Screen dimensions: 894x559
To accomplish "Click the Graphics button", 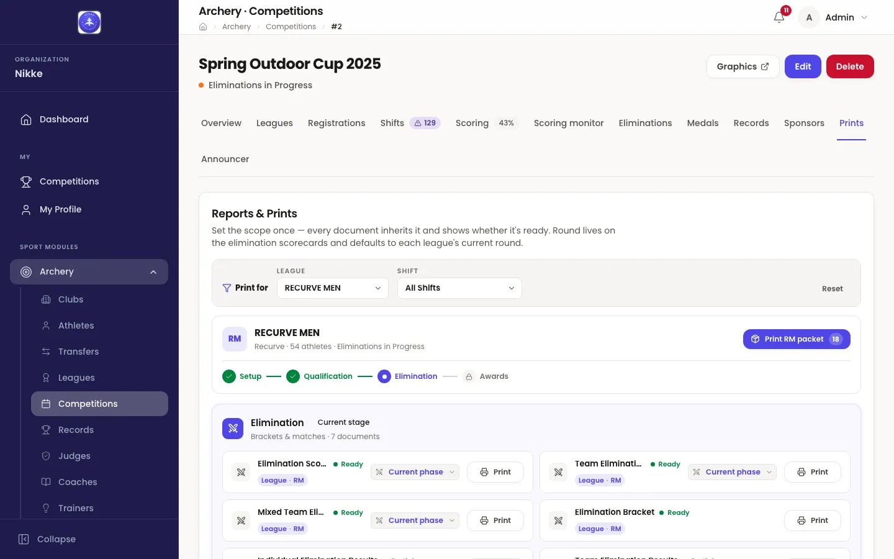I will pyautogui.click(x=743, y=66).
